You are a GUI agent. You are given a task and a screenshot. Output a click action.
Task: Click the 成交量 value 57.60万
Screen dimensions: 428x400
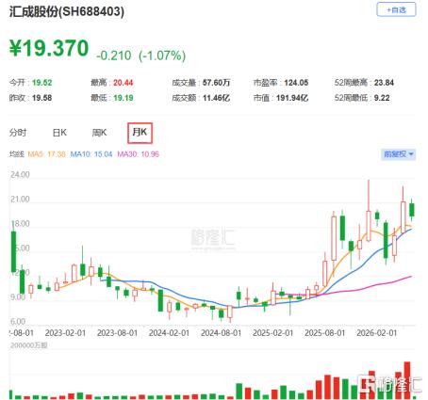pos(216,83)
